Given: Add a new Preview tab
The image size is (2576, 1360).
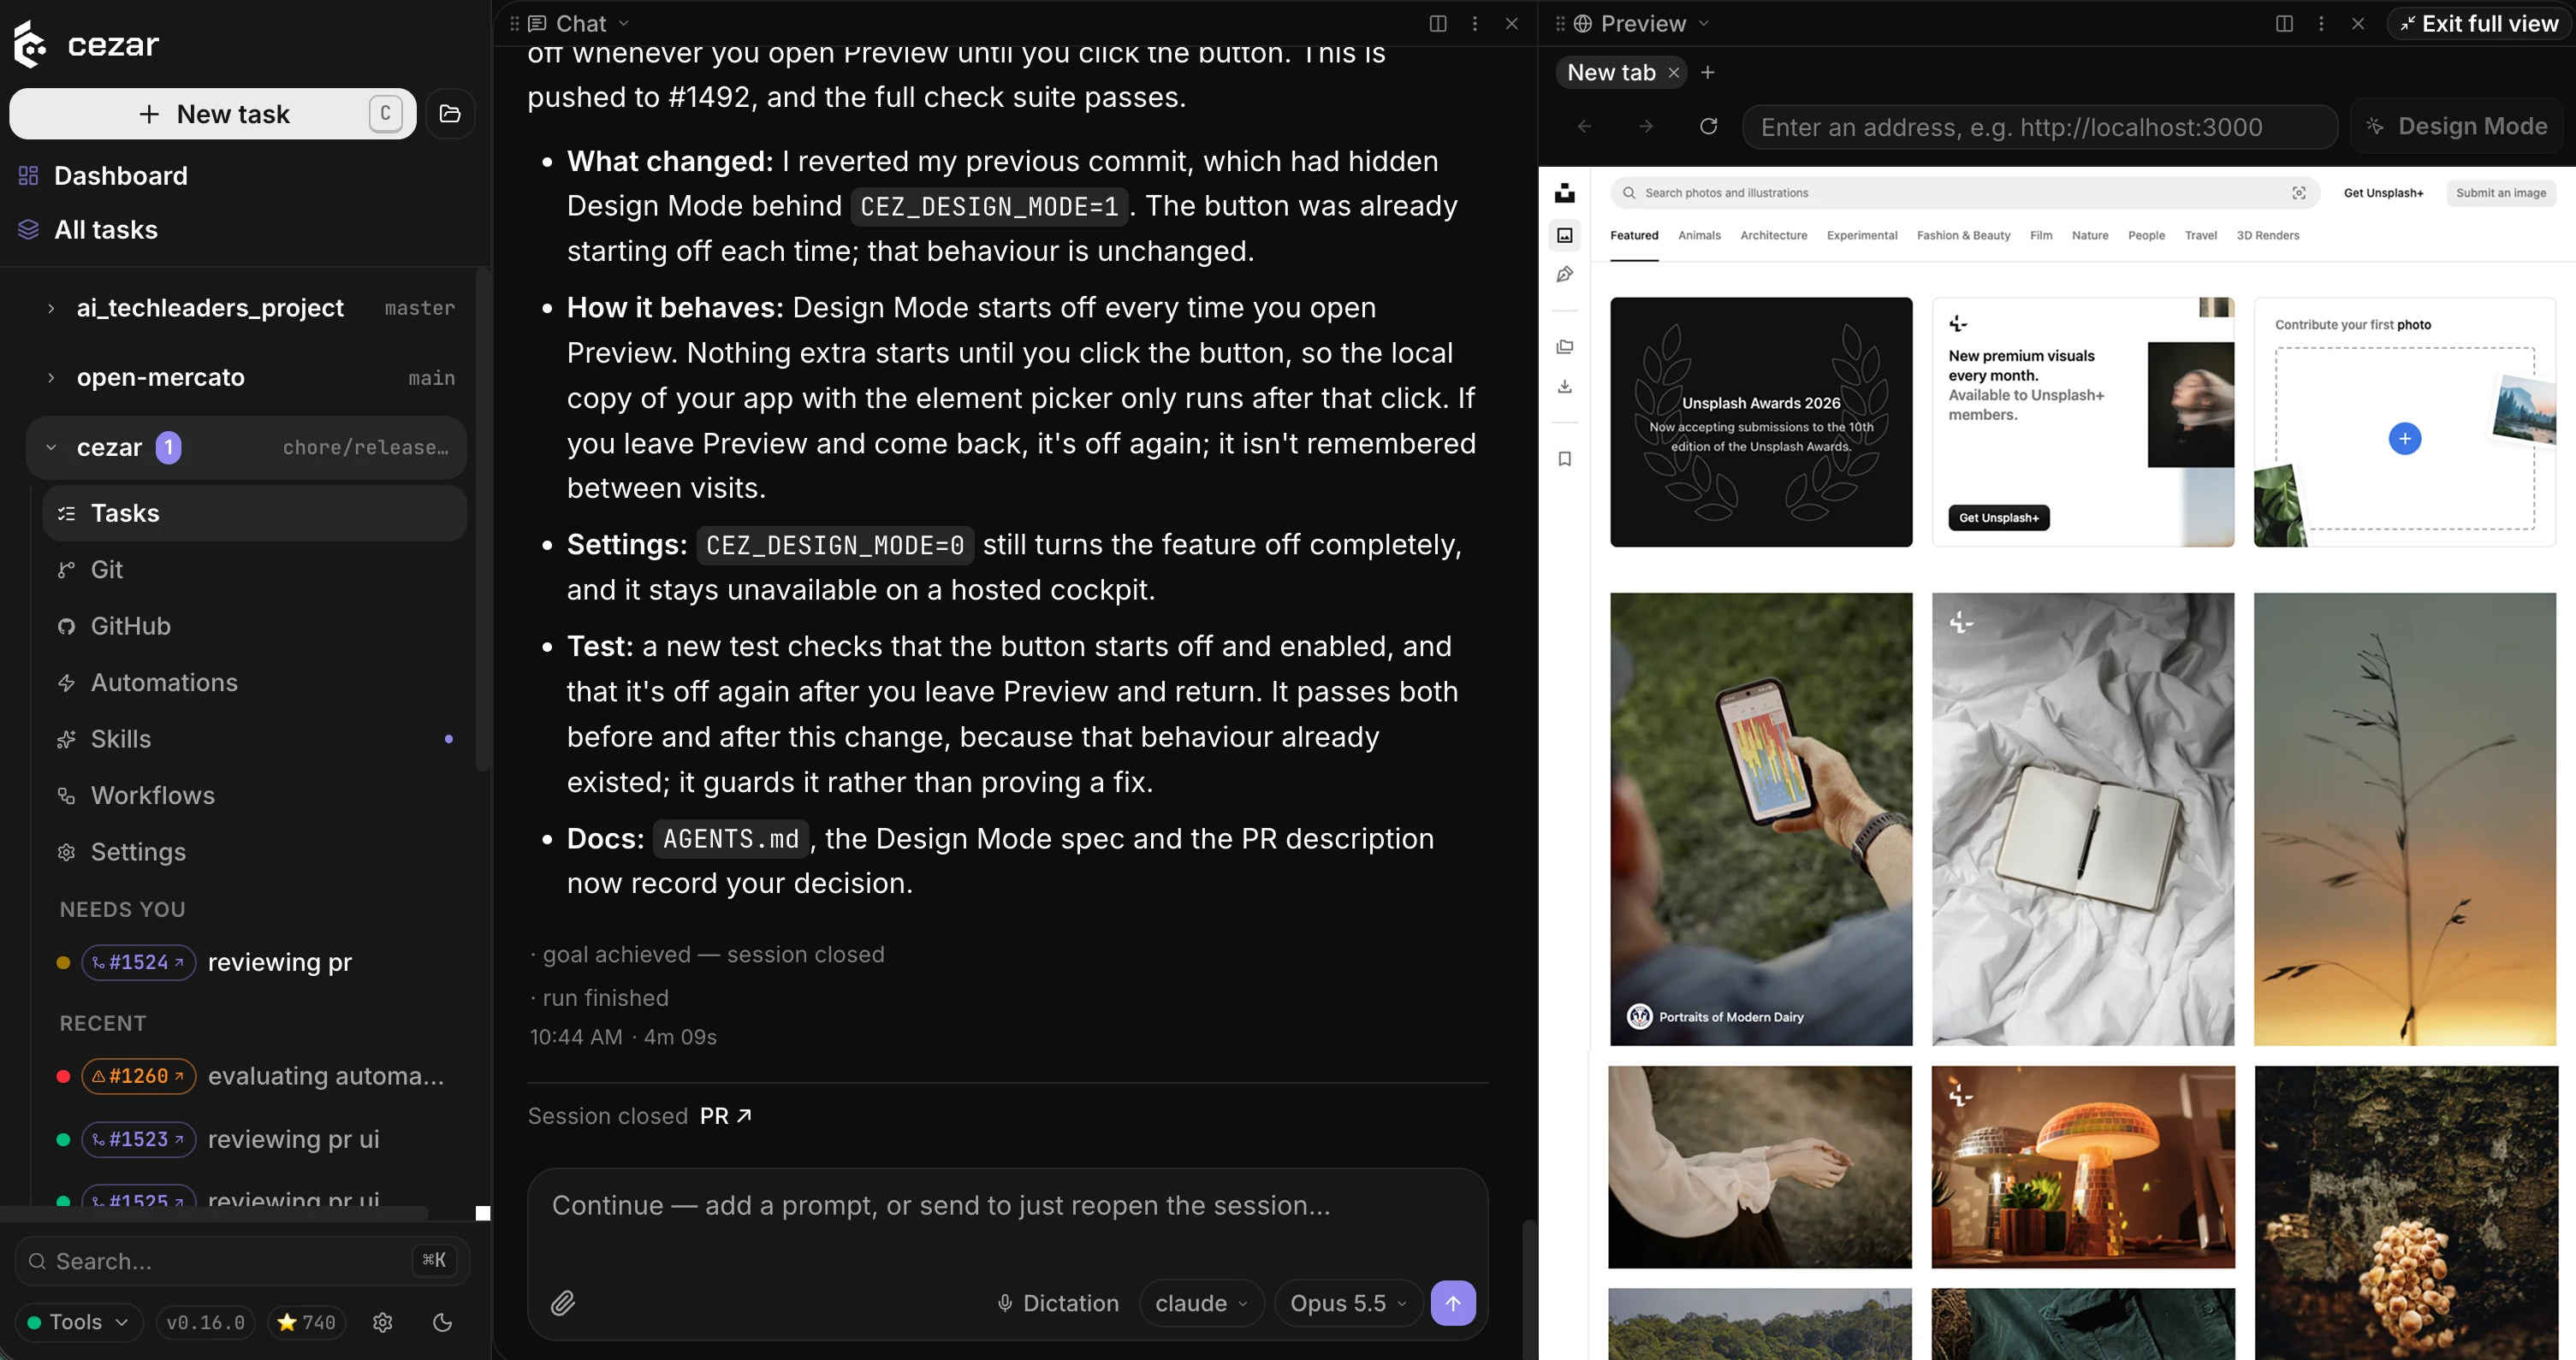Looking at the screenshot, I should (1708, 73).
